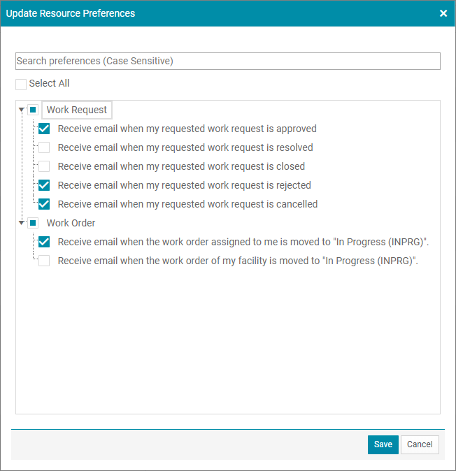Toggle the Work Order group checkbox
Image resolution: width=456 pixels, height=471 pixels.
(33, 223)
